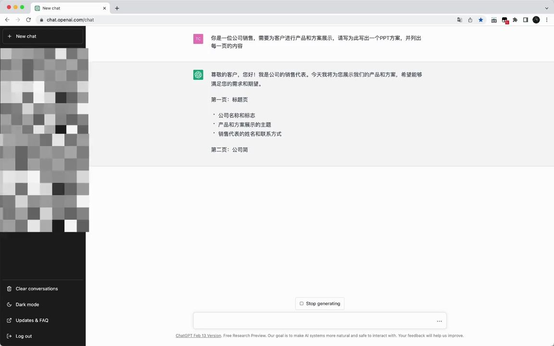Open the tab search chevron at top right

click(x=546, y=8)
